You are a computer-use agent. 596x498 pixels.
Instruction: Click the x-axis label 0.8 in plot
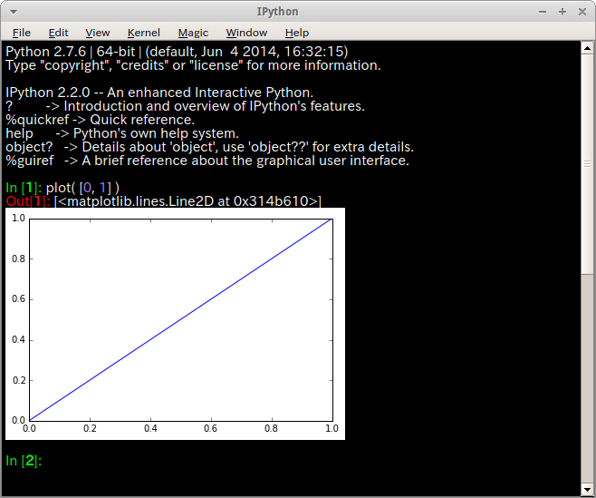[x=271, y=429]
